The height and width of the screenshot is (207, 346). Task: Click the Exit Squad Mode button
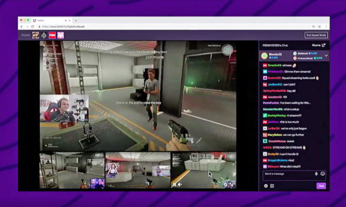pos(316,35)
